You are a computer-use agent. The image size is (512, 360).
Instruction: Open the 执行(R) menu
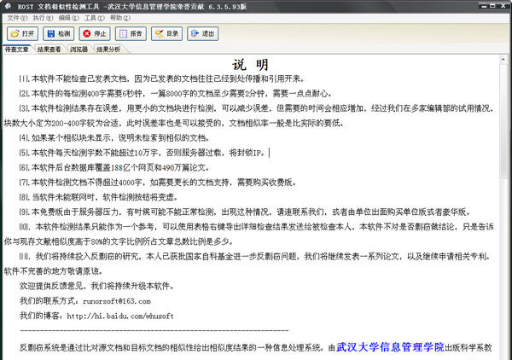(43, 17)
